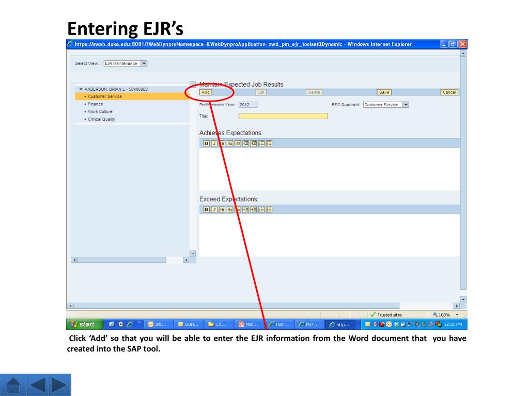Open DUH... taskbar window
529x396 pixels.
(188, 324)
